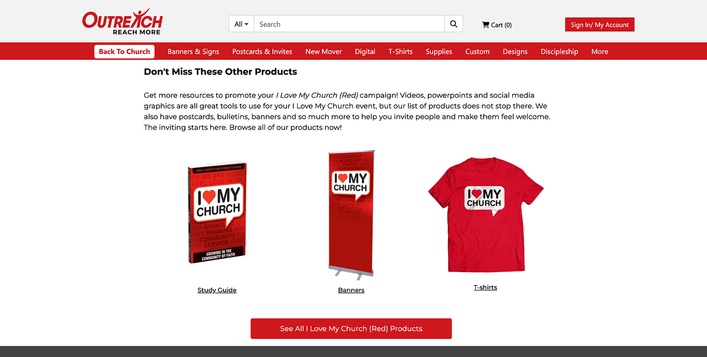Click the red T-shirt product image
Image resolution: width=707 pixels, height=357 pixels.
[x=486, y=214]
